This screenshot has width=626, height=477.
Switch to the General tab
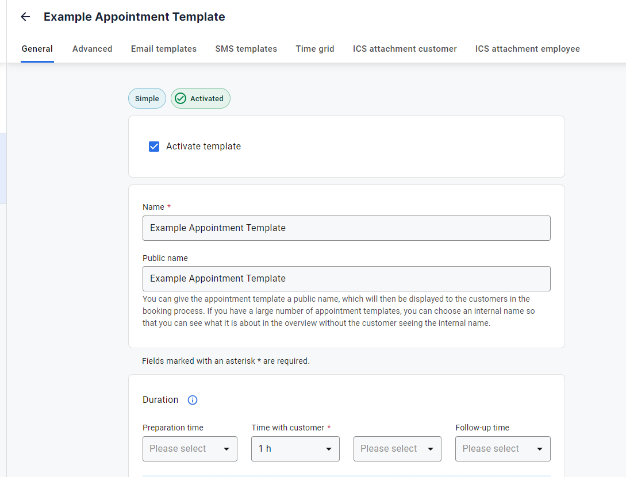(37, 49)
